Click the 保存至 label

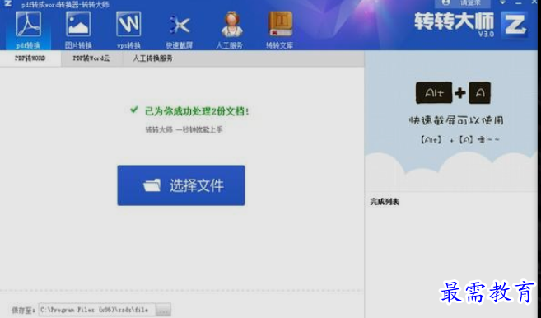coord(23,310)
